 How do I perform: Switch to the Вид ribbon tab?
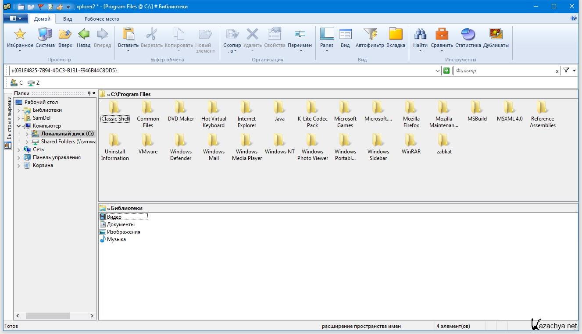[68, 19]
